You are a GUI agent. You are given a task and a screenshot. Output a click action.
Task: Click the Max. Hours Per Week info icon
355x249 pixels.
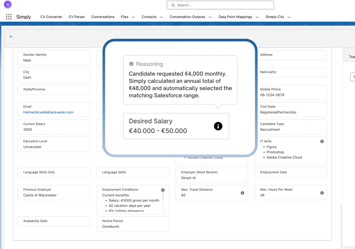click(322, 193)
